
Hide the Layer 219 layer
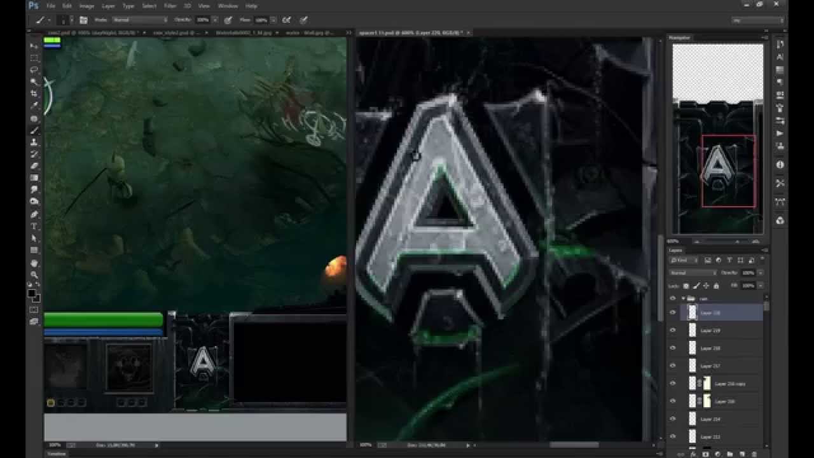[673, 330]
